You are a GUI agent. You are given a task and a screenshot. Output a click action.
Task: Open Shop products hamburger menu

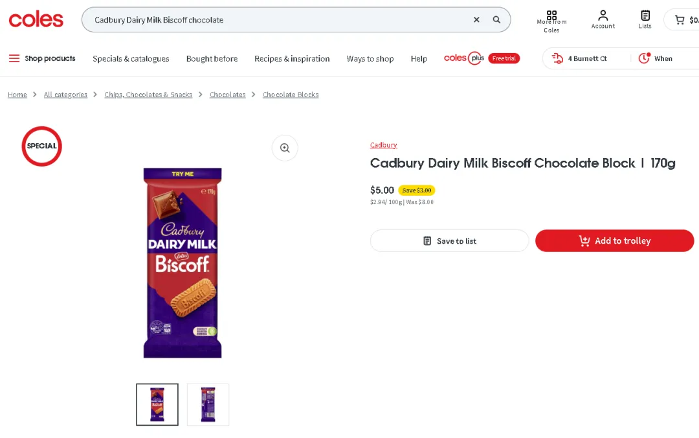tap(42, 58)
